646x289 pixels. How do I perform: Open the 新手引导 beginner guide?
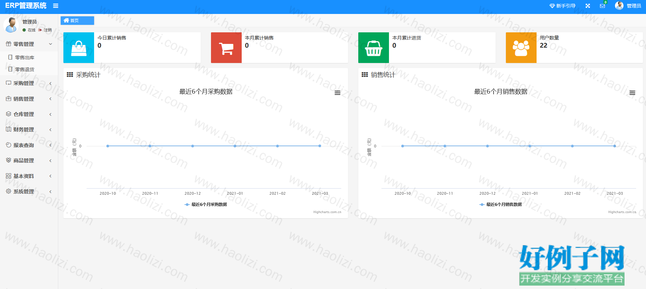pos(562,6)
